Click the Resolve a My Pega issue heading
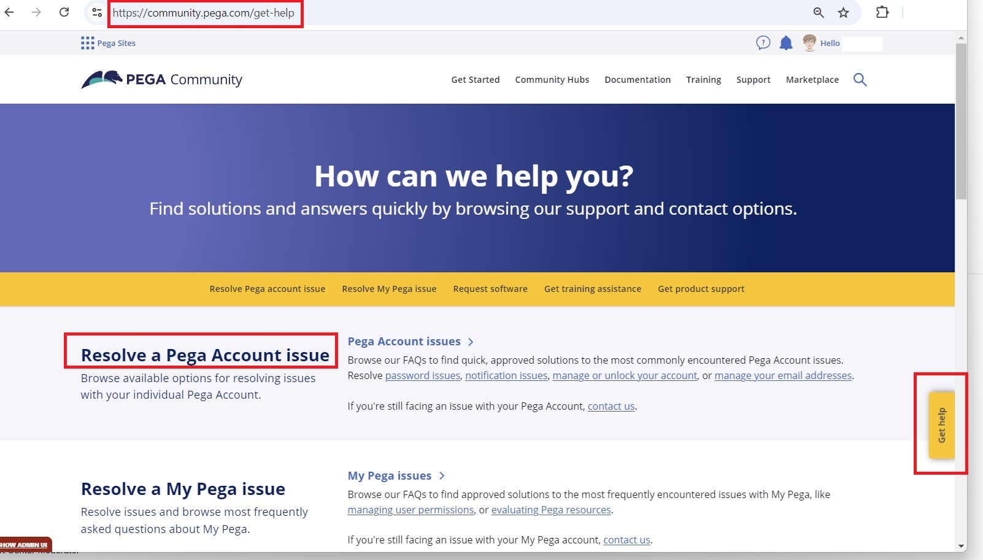983x560 pixels. (x=183, y=489)
